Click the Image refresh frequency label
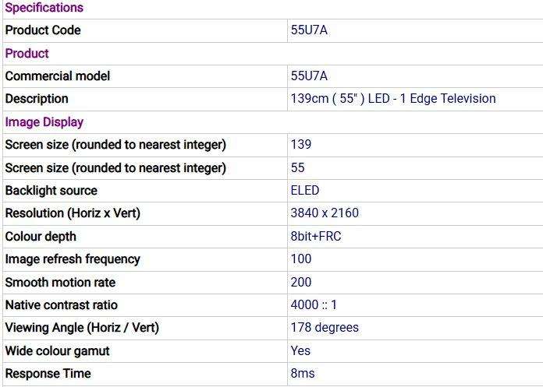Image resolution: width=543 pixels, height=387 pixels. [x=73, y=259]
